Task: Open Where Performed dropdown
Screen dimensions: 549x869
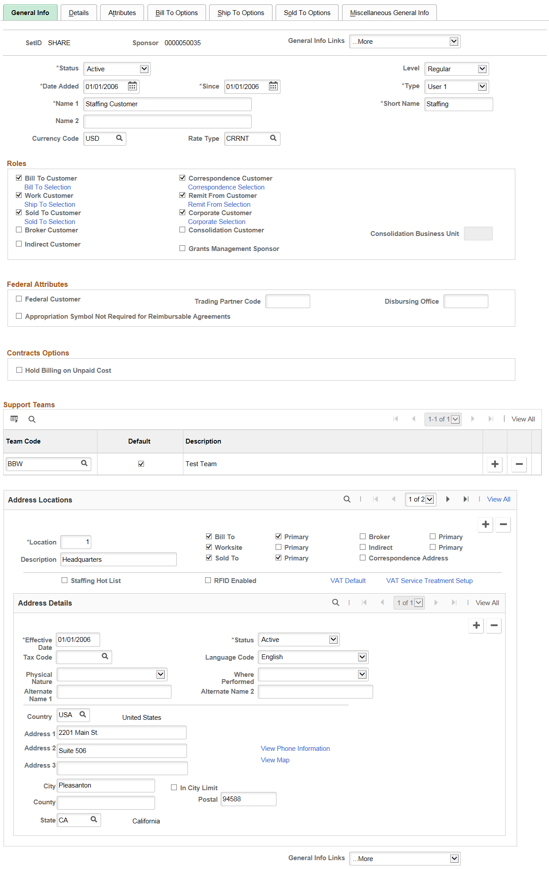Action: [x=313, y=674]
